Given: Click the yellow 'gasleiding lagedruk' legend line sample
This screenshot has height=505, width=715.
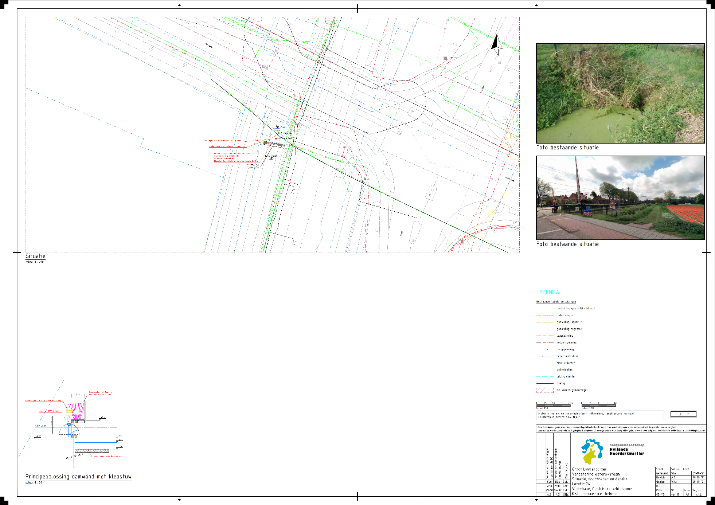Looking at the screenshot, I should coord(545,322).
